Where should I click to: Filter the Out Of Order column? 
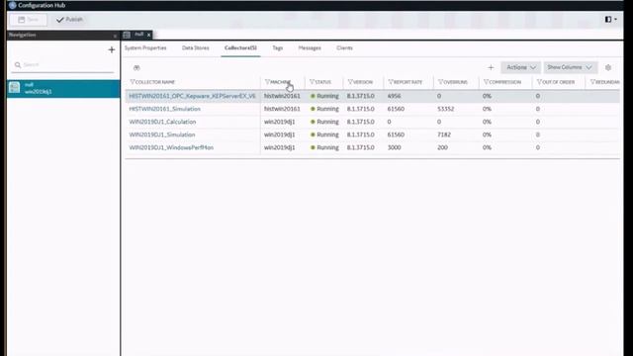tap(539, 82)
